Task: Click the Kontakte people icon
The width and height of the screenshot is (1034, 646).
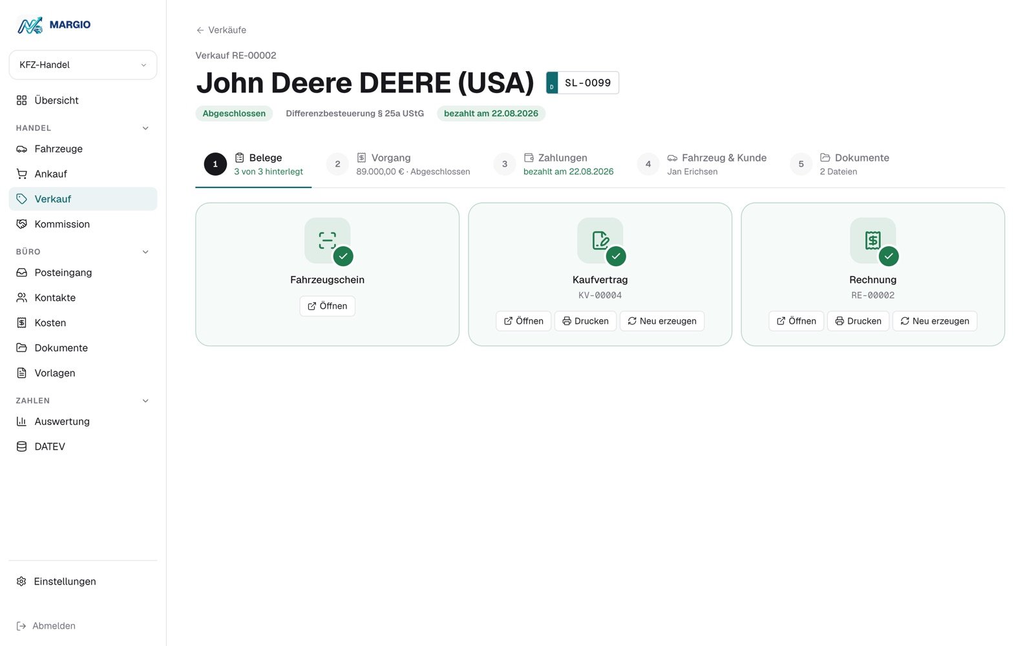Action: [22, 298]
